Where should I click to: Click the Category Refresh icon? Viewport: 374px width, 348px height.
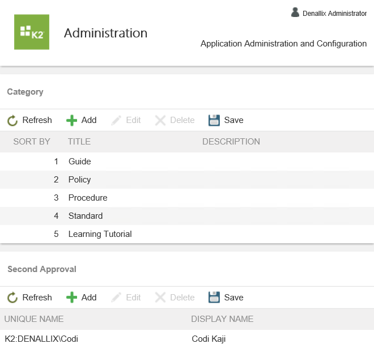click(x=12, y=121)
